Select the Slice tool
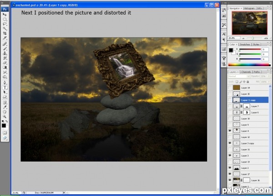The height and width of the screenshot is (196, 273). click(5, 38)
